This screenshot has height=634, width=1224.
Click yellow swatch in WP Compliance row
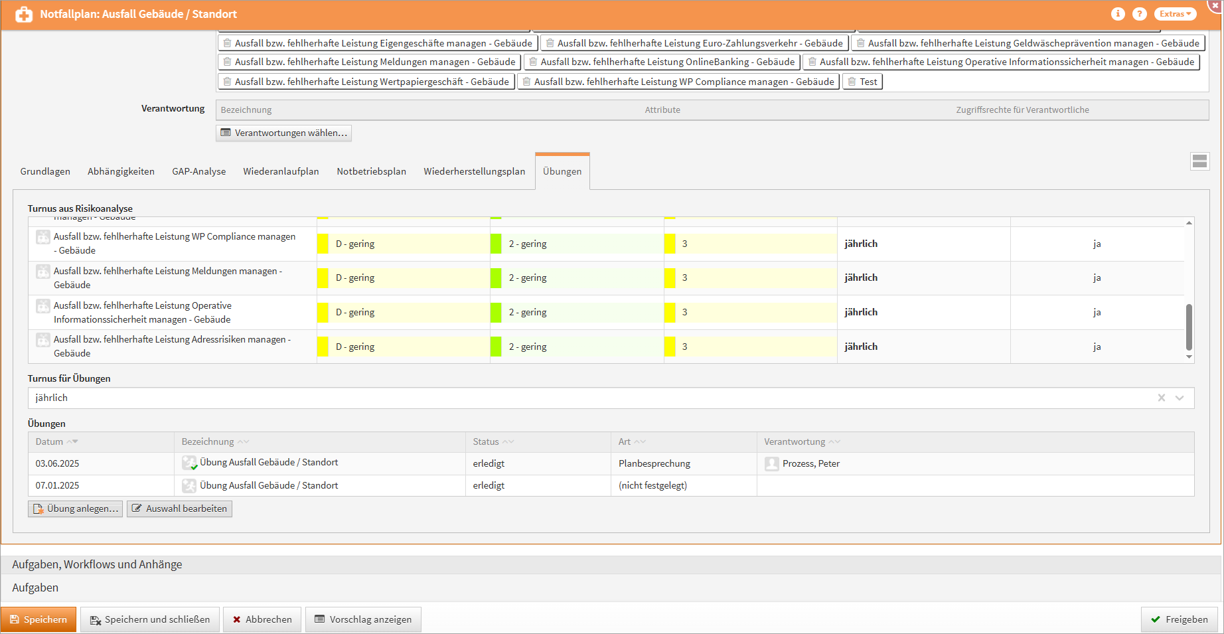(323, 244)
